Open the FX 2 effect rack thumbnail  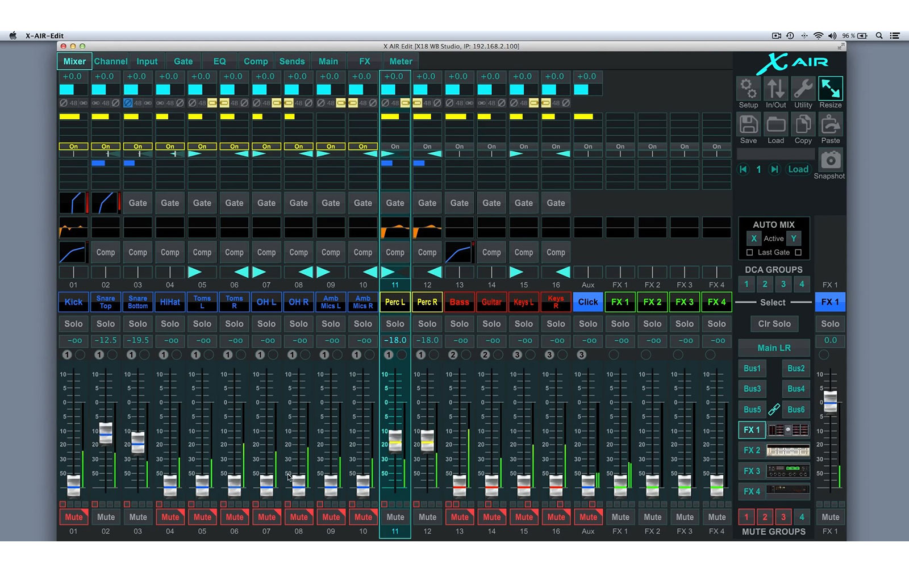point(788,450)
